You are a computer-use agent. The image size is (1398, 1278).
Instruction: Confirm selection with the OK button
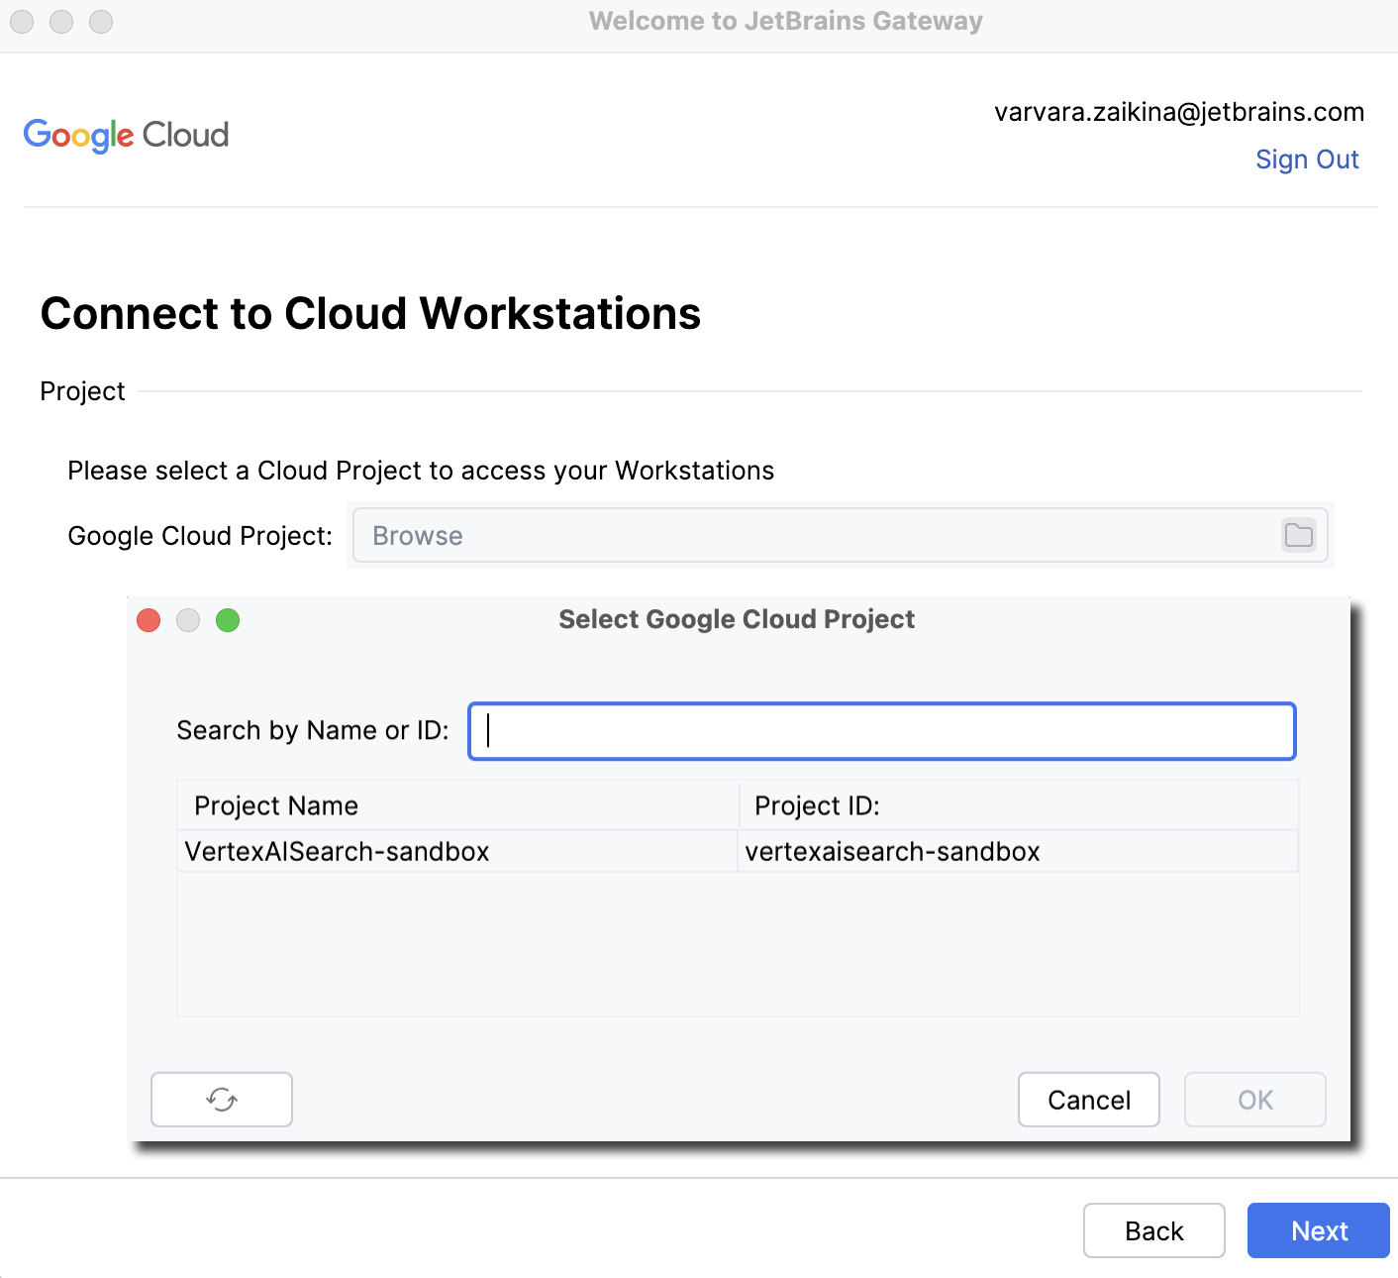1254,1100
